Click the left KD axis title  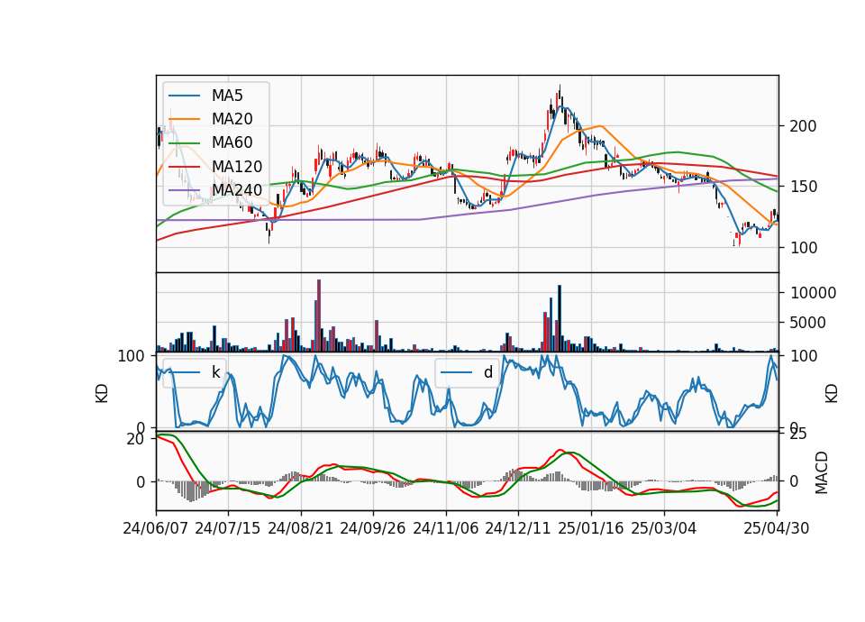(x=102, y=394)
